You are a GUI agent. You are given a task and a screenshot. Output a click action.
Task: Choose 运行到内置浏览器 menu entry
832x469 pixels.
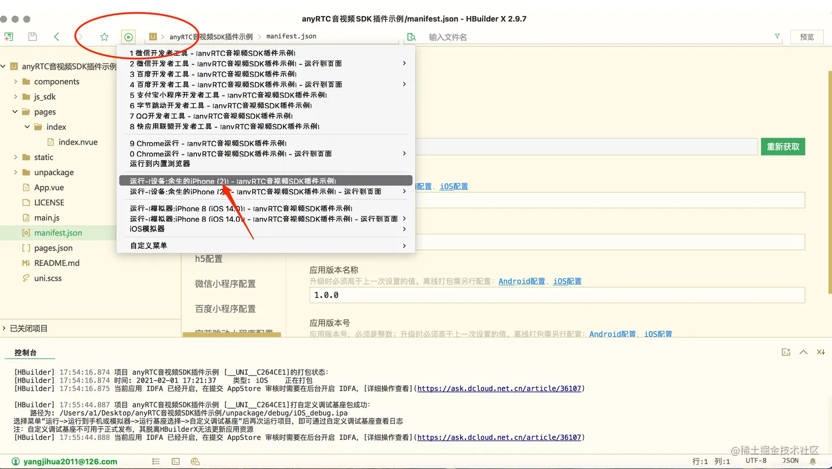[x=266, y=163]
